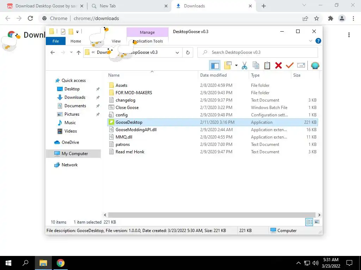Click the Explorer Back arrow

coord(53,53)
